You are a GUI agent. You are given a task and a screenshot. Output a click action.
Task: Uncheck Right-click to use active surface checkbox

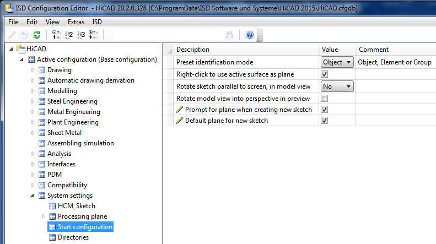click(325, 74)
